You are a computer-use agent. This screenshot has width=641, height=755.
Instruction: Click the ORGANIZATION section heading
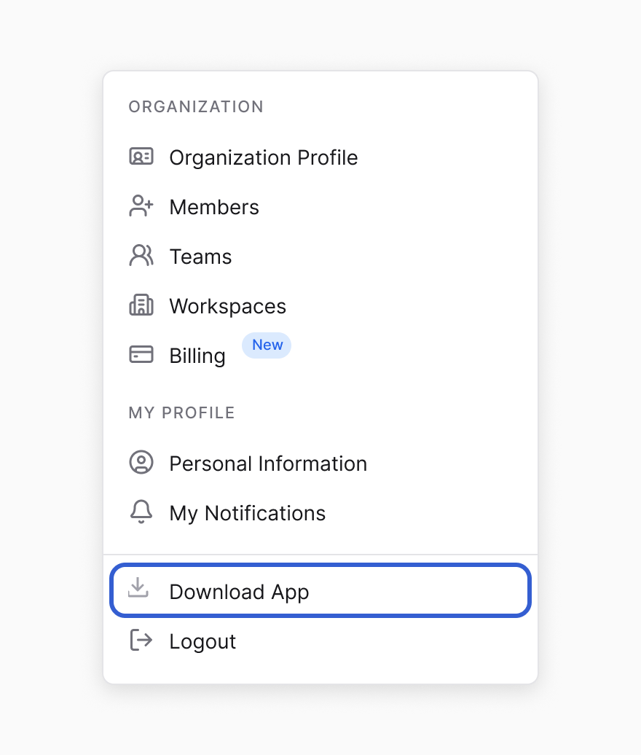point(196,107)
